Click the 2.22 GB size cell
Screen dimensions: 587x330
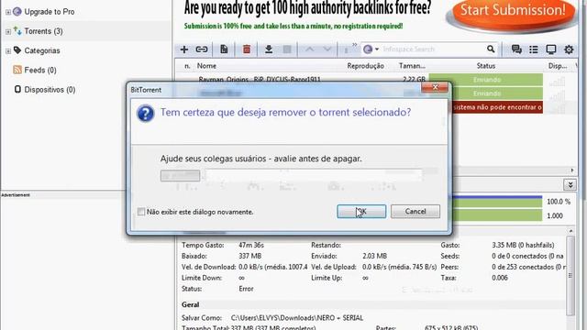pos(414,80)
